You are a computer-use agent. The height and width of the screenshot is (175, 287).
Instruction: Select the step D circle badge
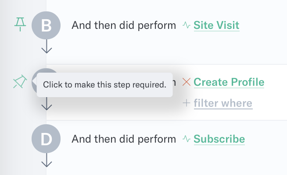point(46,139)
